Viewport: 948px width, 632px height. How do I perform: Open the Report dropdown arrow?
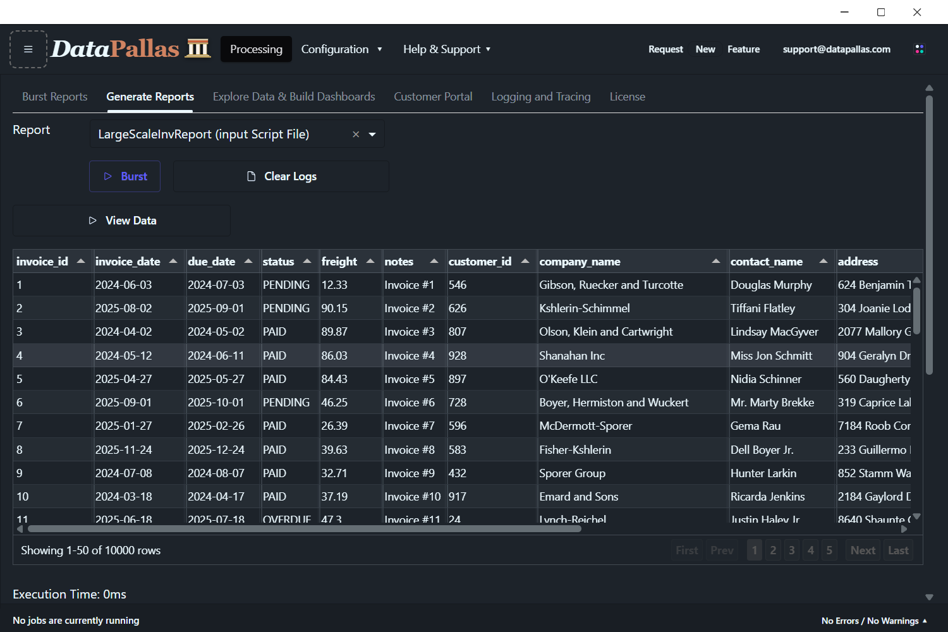pyautogui.click(x=372, y=134)
